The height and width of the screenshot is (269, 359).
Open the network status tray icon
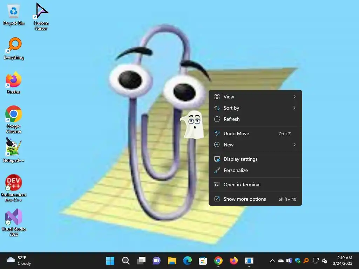click(x=316, y=261)
